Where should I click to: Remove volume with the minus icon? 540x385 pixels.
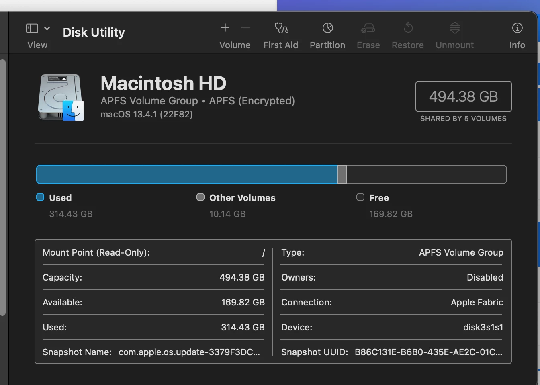[245, 28]
